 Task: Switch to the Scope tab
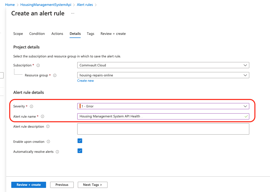tap(18, 34)
